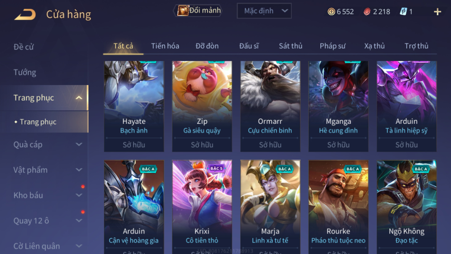Open Tướng in the sidebar
The width and height of the screenshot is (451, 254).
tap(25, 72)
